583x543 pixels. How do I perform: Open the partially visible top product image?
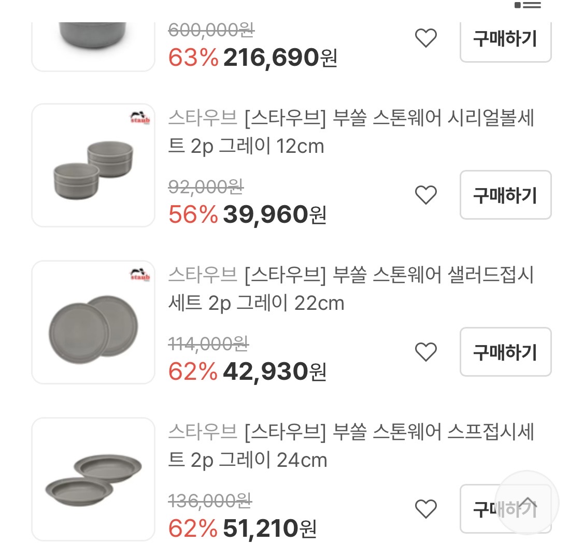tap(93, 44)
